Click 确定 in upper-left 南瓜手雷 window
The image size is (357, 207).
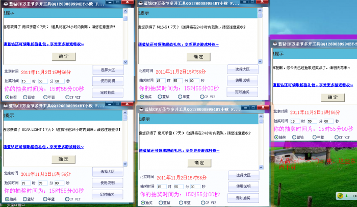pos(64,56)
